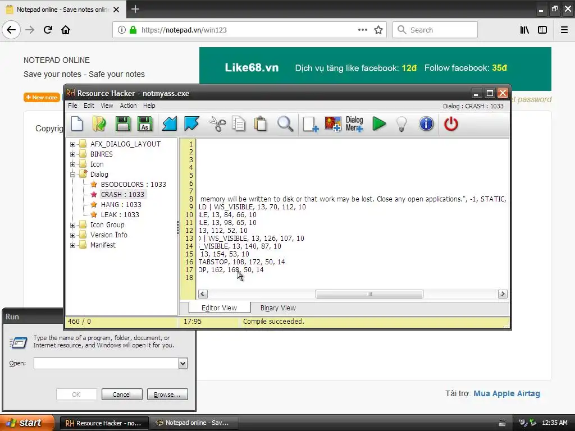Viewport: 575px width, 431px height.
Task: Click the Windows Start button
Action: 27,423
